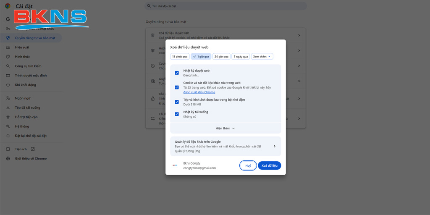
Task: Click the power icon next to Khi khởi động
Action: coord(8,85)
